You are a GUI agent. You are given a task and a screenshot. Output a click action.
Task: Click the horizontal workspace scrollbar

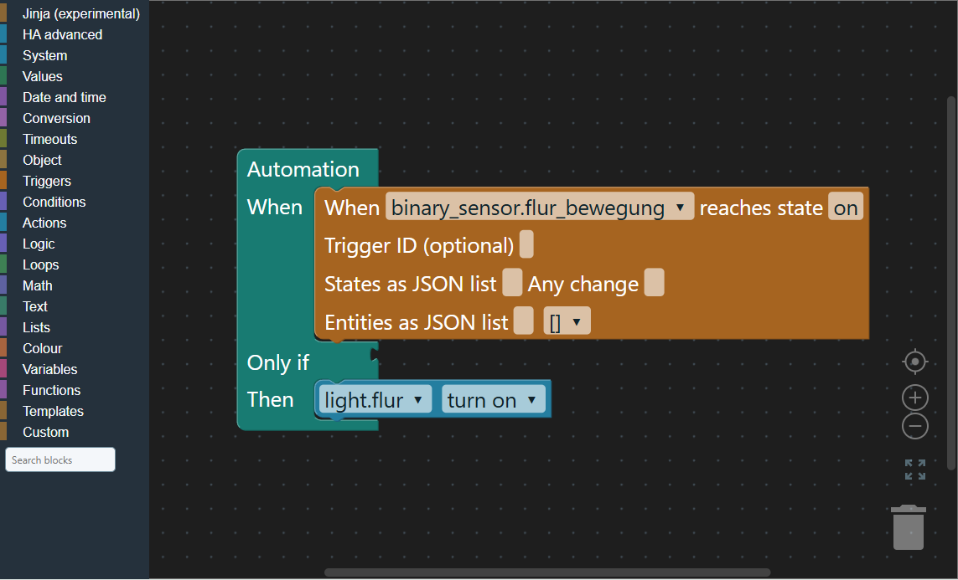coord(546,572)
